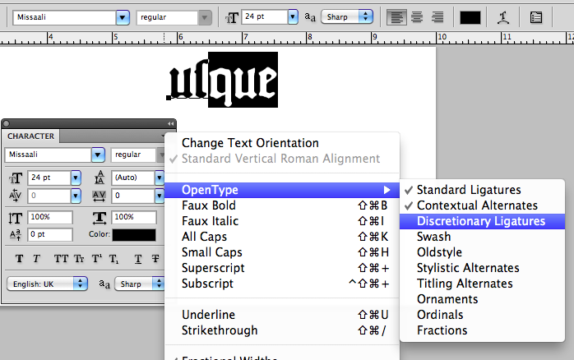The width and height of the screenshot is (574, 360).
Task: Toggle the Character and Paragraph panels icon
Action: click(536, 16)
